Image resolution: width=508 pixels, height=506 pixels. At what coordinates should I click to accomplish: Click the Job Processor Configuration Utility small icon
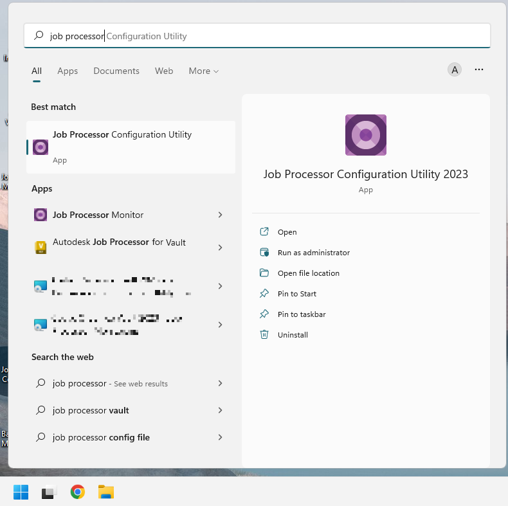pyautogui.click(x=41, y=147)
